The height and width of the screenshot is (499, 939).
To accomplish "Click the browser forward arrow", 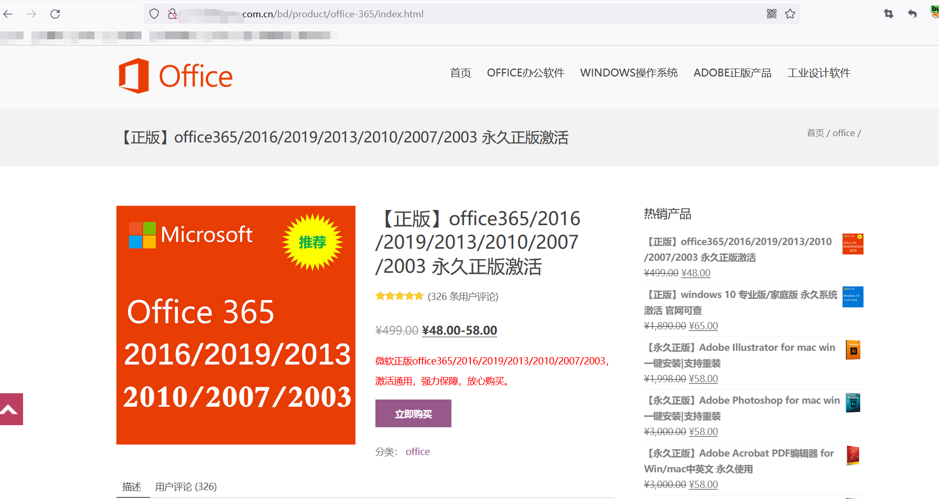I will tap(31, 14).
